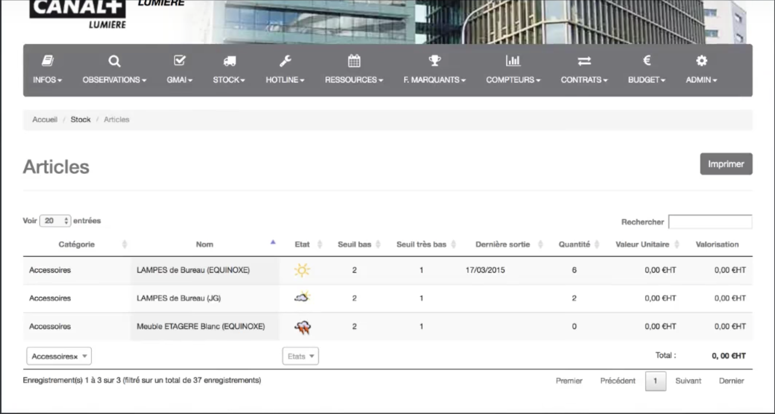Expand the CONTRATS dropdown label
This screenshot has height=414, width=775.
click(584, 80)
